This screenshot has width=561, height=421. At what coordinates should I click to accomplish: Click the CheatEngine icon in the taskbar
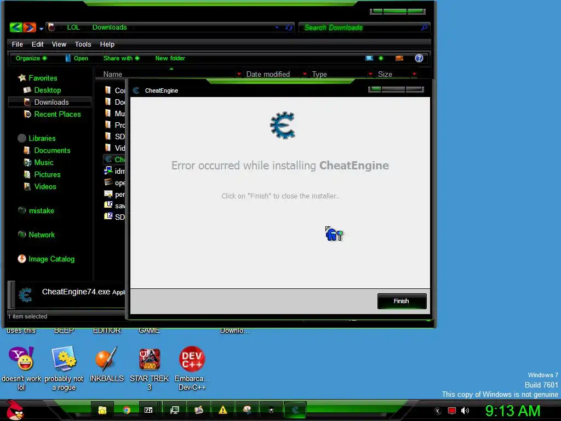295,410
